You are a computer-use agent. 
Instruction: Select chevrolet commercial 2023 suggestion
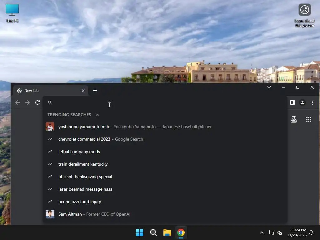point(165,139)
